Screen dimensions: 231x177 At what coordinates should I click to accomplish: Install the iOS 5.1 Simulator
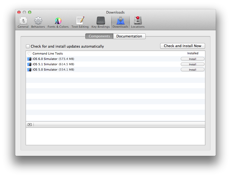tap(192, 64)
